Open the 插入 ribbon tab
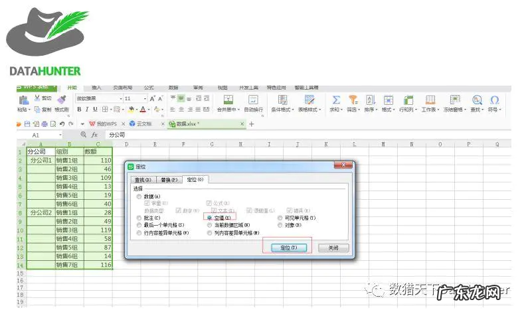 pos(96,88)
